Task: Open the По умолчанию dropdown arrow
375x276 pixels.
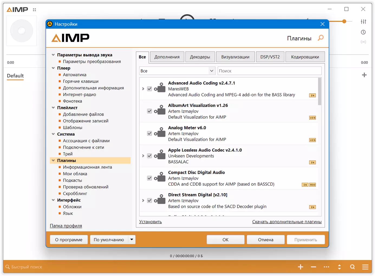Action: click(132, 239)
